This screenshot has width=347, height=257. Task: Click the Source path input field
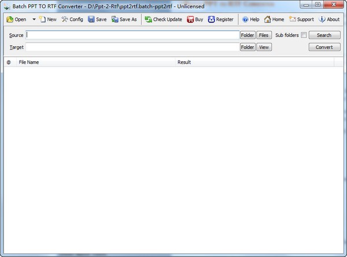(x=132, y=35)
